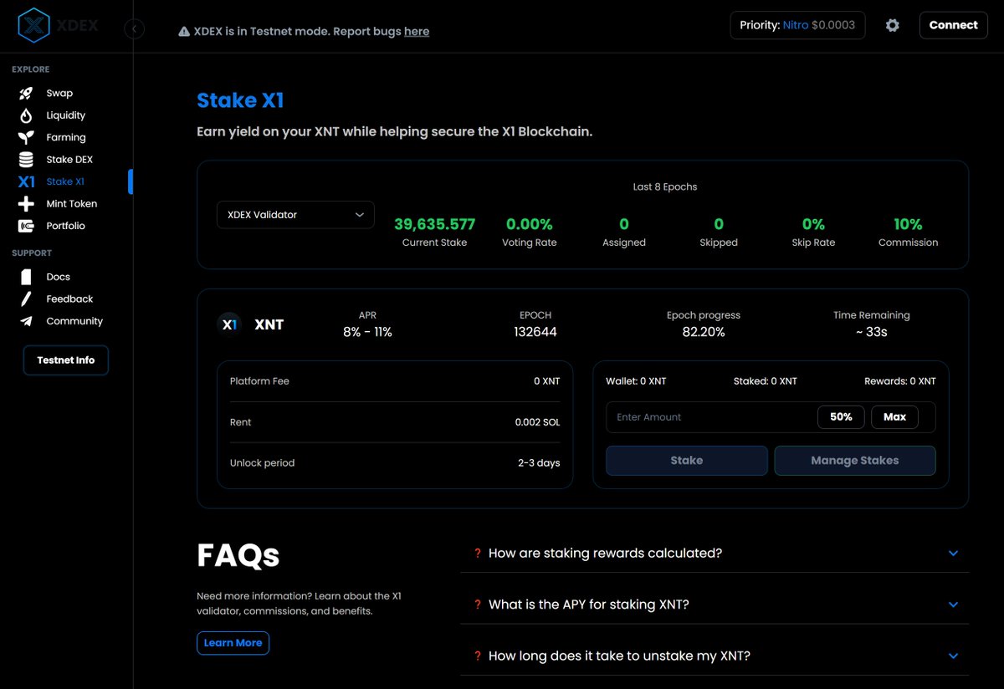The image size is (1004, 689).
Task: Click the question mark by unstake FAQ
Action: (x=478, y=656)
